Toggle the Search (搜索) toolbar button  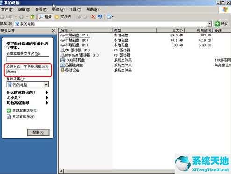(45, 17)
